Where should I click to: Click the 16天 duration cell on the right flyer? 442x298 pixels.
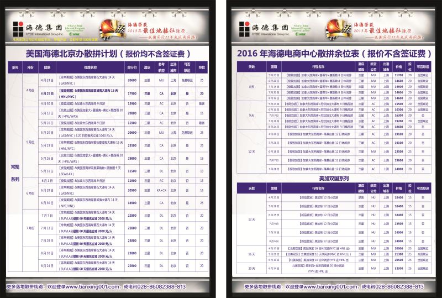click(x=251, y=254)
